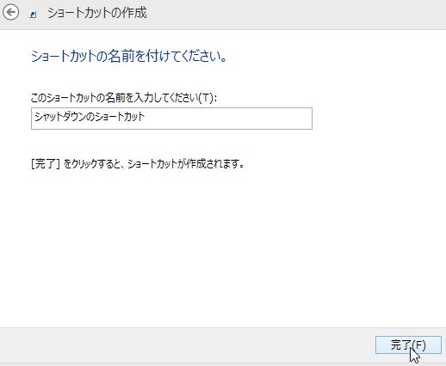Image resolution: width=446 pixels, height=366 pixels.
Task: Click the (T) accelerator in the field label
Action: 206,98
